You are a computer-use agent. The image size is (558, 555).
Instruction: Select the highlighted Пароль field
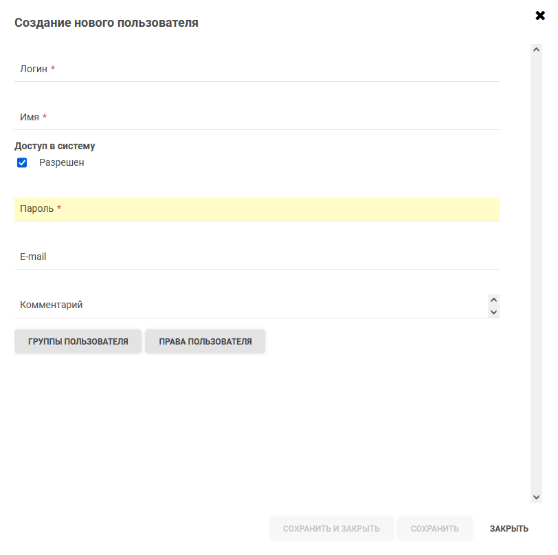tap(256, 209)
